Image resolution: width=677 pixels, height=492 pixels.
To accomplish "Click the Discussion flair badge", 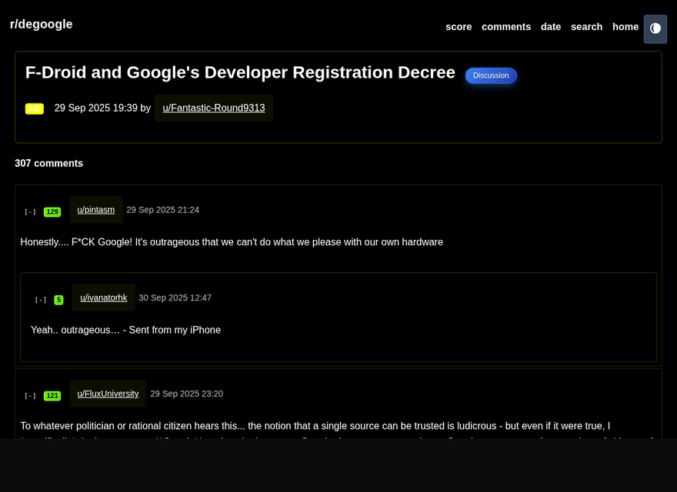I will 491,75.
